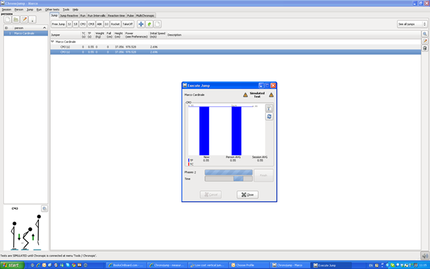Click the TakeOff jump button
This screenshot has height=269, width=430.
coord(128,24)
